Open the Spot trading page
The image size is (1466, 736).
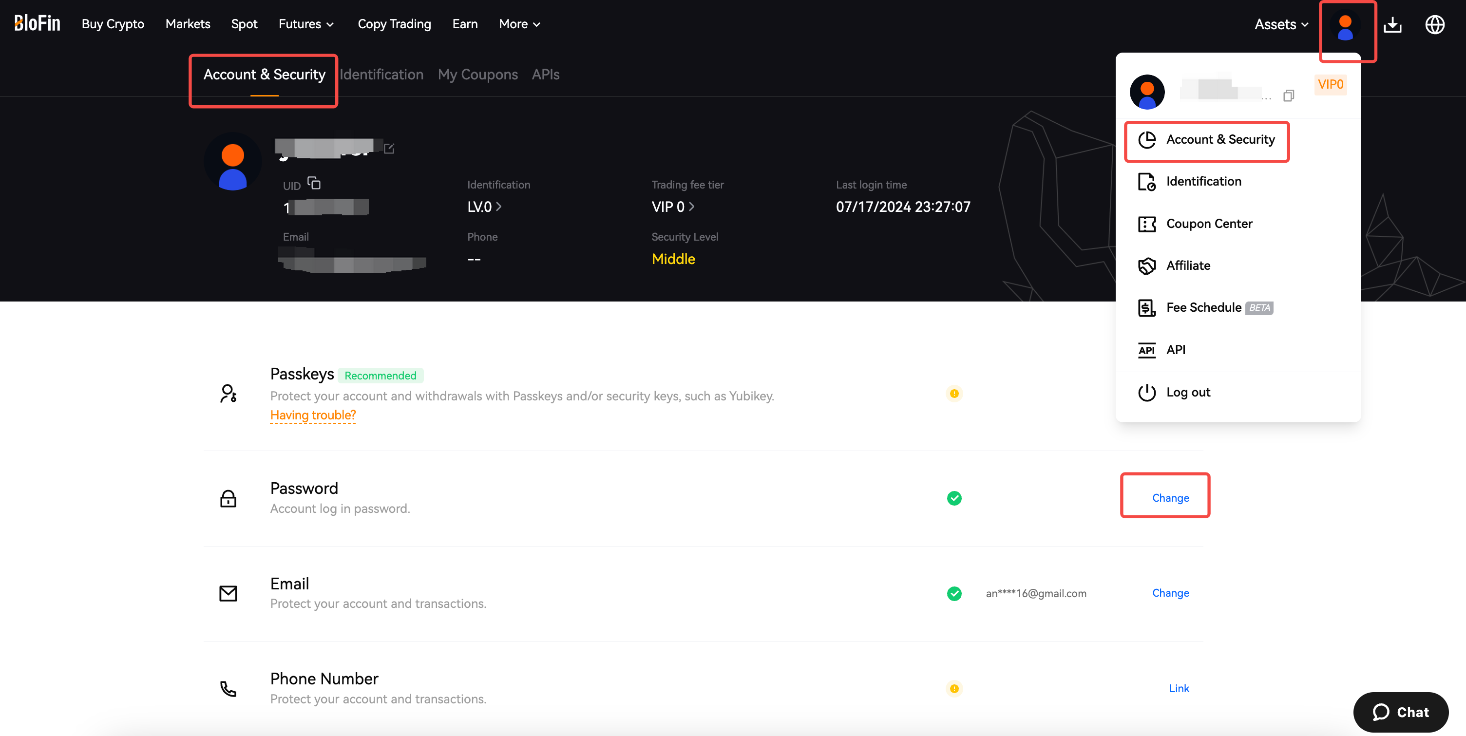[244, 24]
